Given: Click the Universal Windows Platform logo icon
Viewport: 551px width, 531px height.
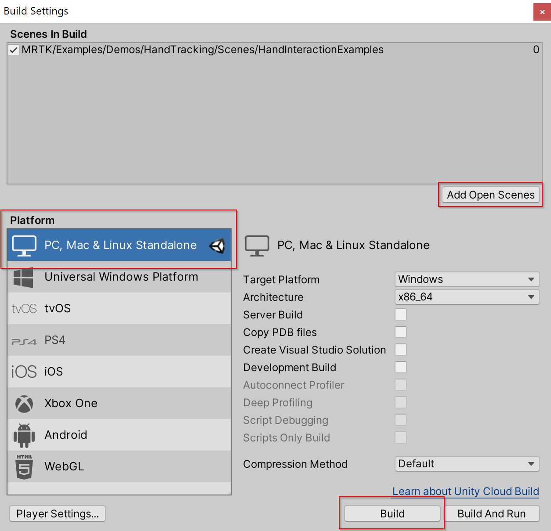Looking at the screenshot, I should click(x=23, y=278).
